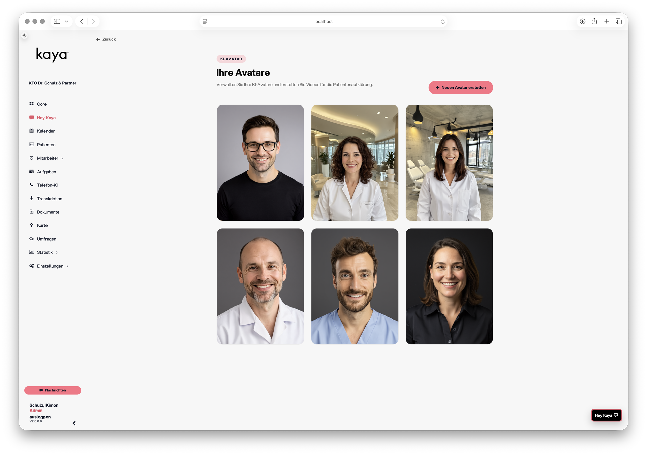
Task: Collapse the sidebar with bottom chevron
Action: pyautogui.click(x=74, y=423)
